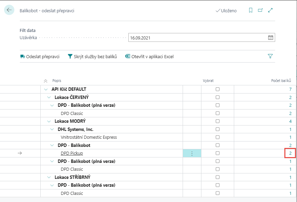Screen dimensions: 297x202
Task: Click the bookmark icon in header
Action: tap(251, 11)
